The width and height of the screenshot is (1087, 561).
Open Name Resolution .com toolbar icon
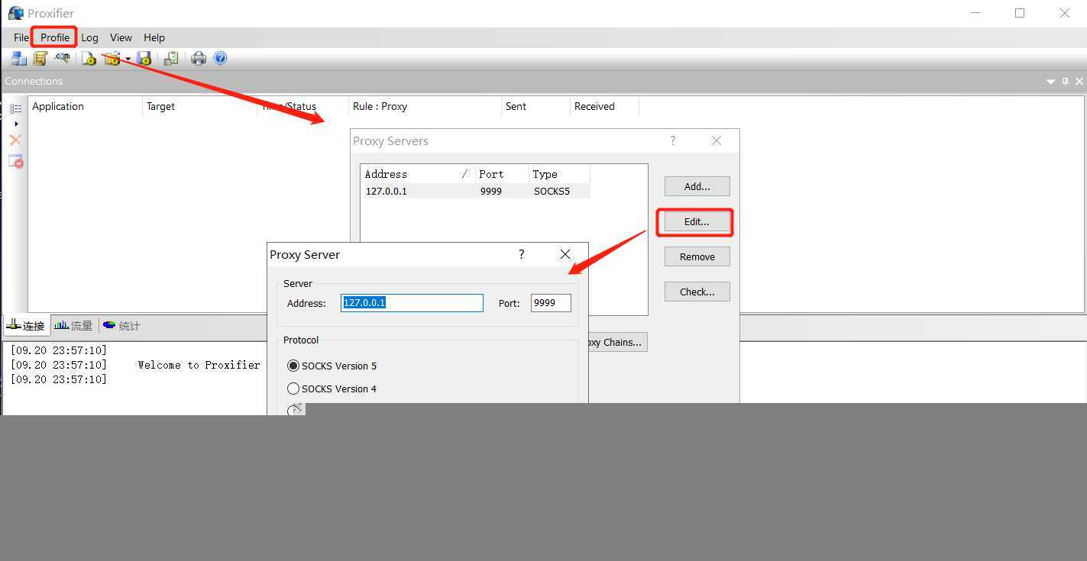pos(62,58)
